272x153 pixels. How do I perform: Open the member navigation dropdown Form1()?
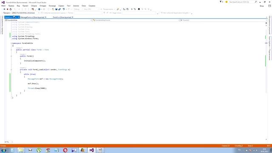[224, 20]
